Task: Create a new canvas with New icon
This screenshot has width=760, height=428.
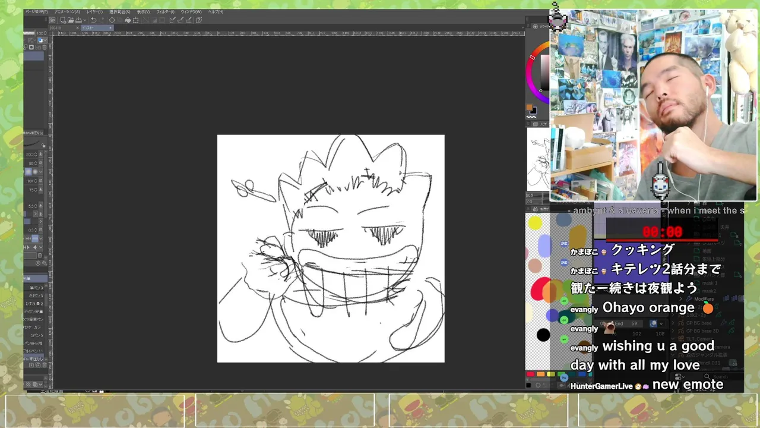Action: tap(64, 20)
